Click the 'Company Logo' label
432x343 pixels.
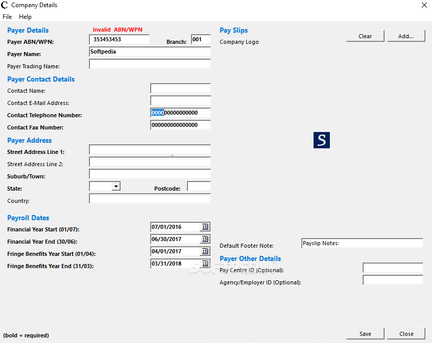(x=239, y=42)
